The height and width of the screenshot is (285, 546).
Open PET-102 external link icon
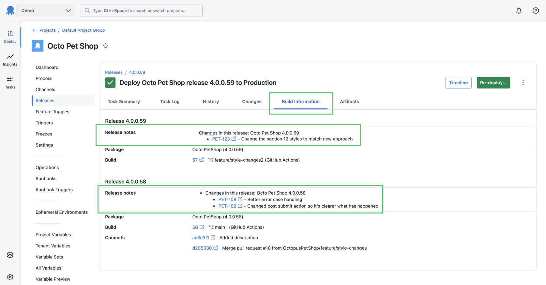tap(240, 206)
